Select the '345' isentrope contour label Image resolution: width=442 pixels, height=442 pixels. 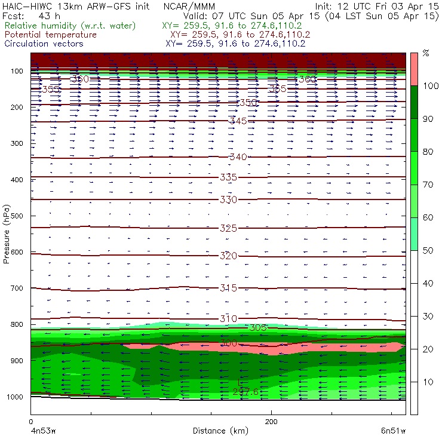coord(238,121)
